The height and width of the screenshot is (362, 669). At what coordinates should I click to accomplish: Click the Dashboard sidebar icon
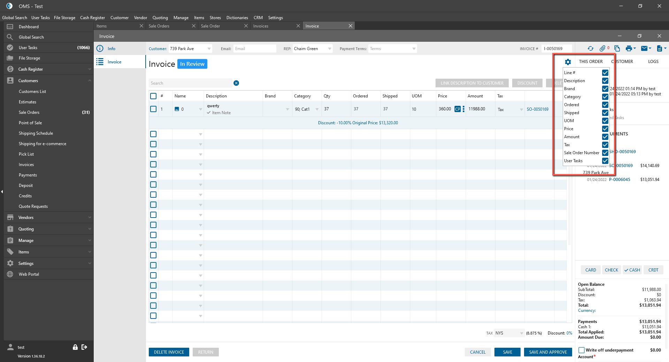pyautogui.click(x=10, y=27)
